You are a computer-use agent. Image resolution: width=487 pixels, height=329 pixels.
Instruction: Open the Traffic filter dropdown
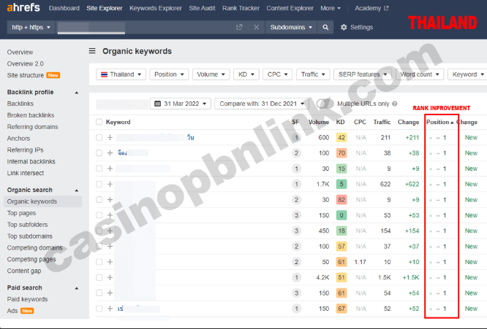313,74
